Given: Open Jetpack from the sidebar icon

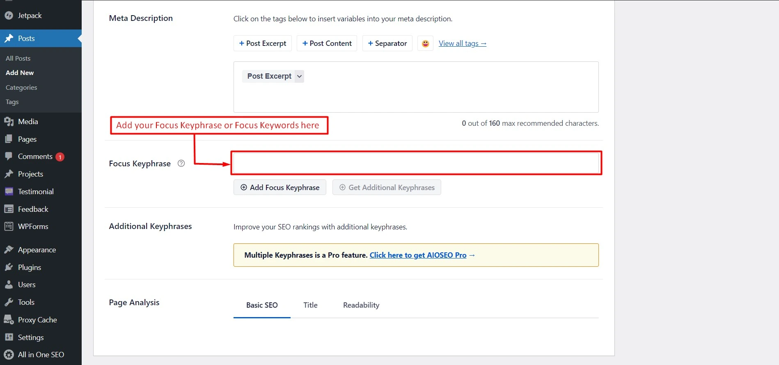Looking at the screenshot, I should (9, 16).
